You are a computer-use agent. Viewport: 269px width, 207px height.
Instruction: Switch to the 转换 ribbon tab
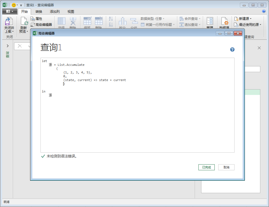click(x=39, y=11)
